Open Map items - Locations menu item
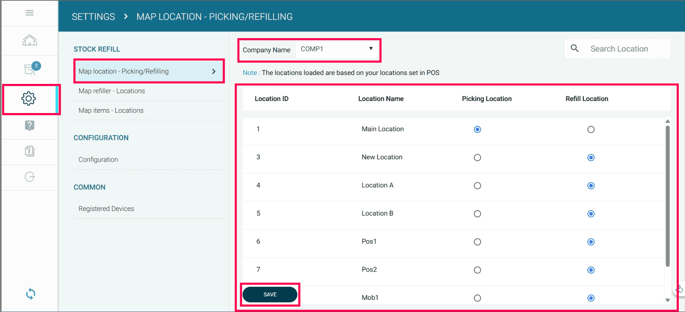Viewport: 685px width, 312px height. tap(111, 111)
